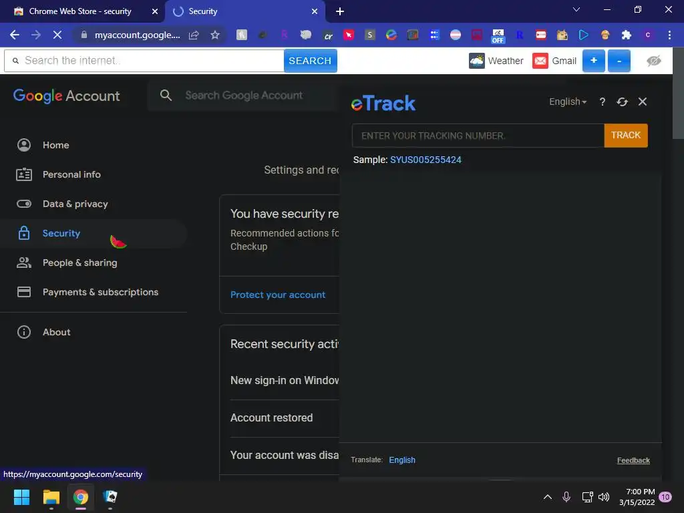Click the blue play-triangle extension icon
The height and width of the screenshot is (513, 684).
(584, 35)
